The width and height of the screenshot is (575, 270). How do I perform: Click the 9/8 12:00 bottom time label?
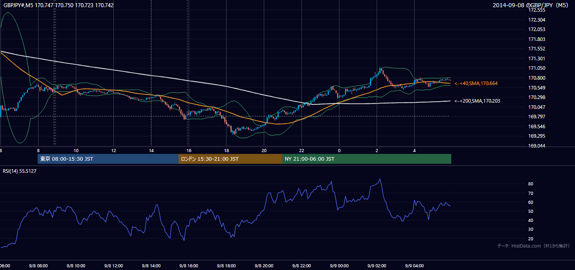coord(114,265)
